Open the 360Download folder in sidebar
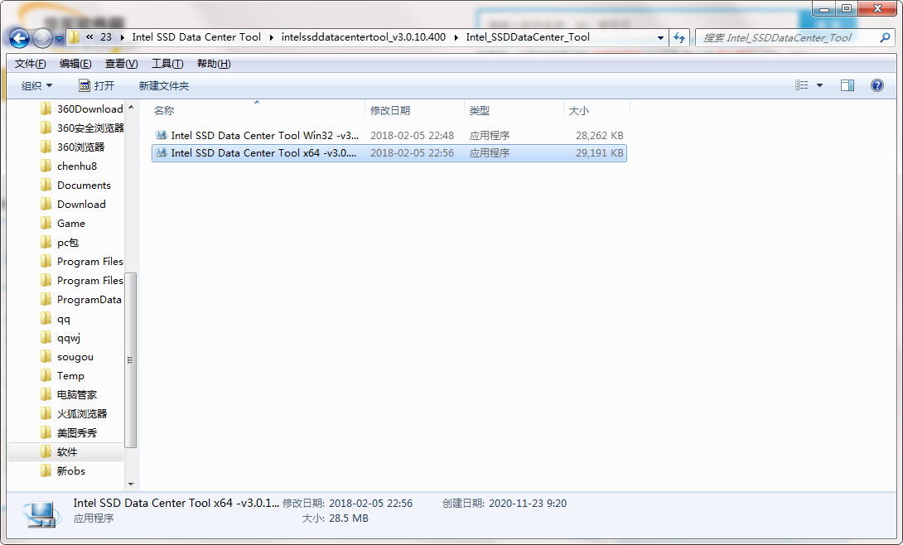 coord(89,109)
